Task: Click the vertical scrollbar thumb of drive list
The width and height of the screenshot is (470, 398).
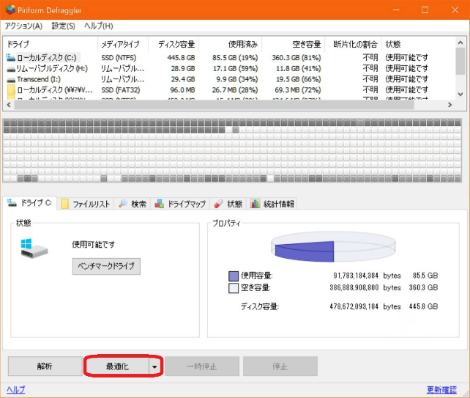Action: coord(460,62)
